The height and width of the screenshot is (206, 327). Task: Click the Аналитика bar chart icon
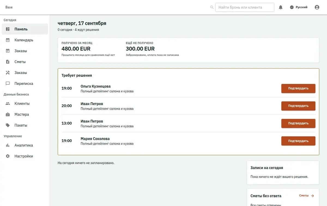pos(8,145)
